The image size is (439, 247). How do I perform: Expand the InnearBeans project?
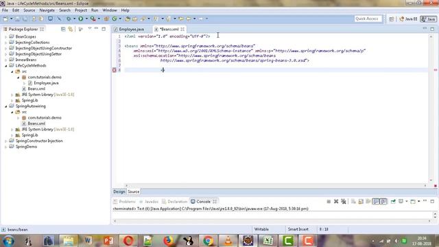(6, 60)
